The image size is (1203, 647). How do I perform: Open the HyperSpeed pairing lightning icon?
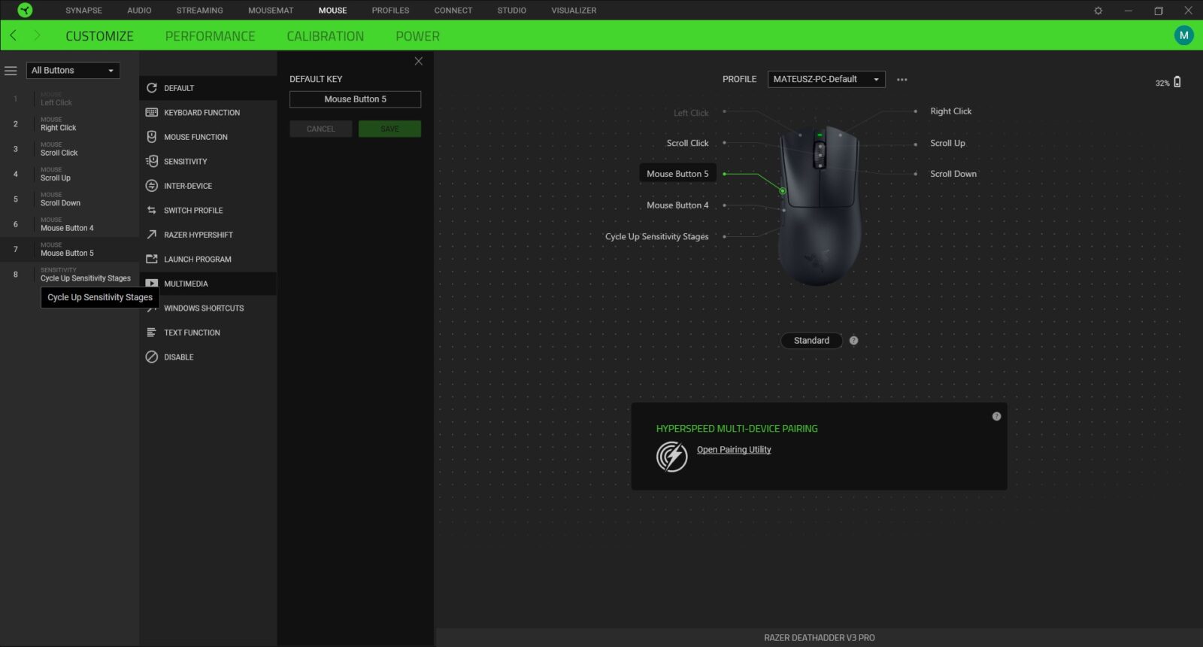671,457
